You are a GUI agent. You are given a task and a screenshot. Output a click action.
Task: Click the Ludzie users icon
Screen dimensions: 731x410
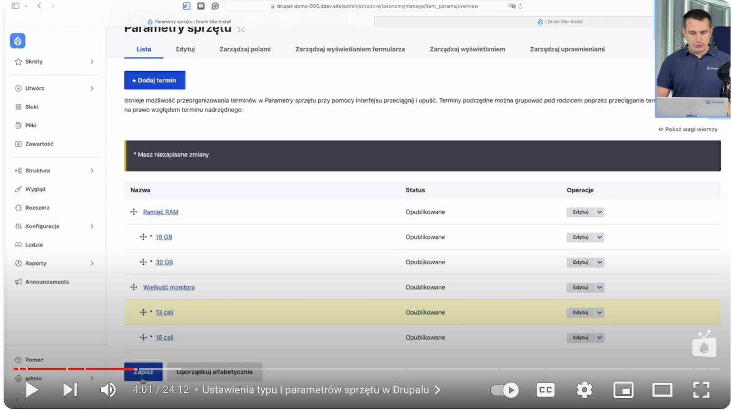(x=18, y=245)
